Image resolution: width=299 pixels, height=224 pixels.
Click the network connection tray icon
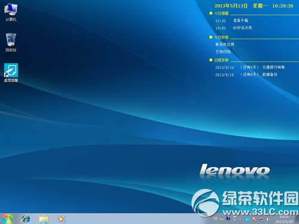click(261, 219)
